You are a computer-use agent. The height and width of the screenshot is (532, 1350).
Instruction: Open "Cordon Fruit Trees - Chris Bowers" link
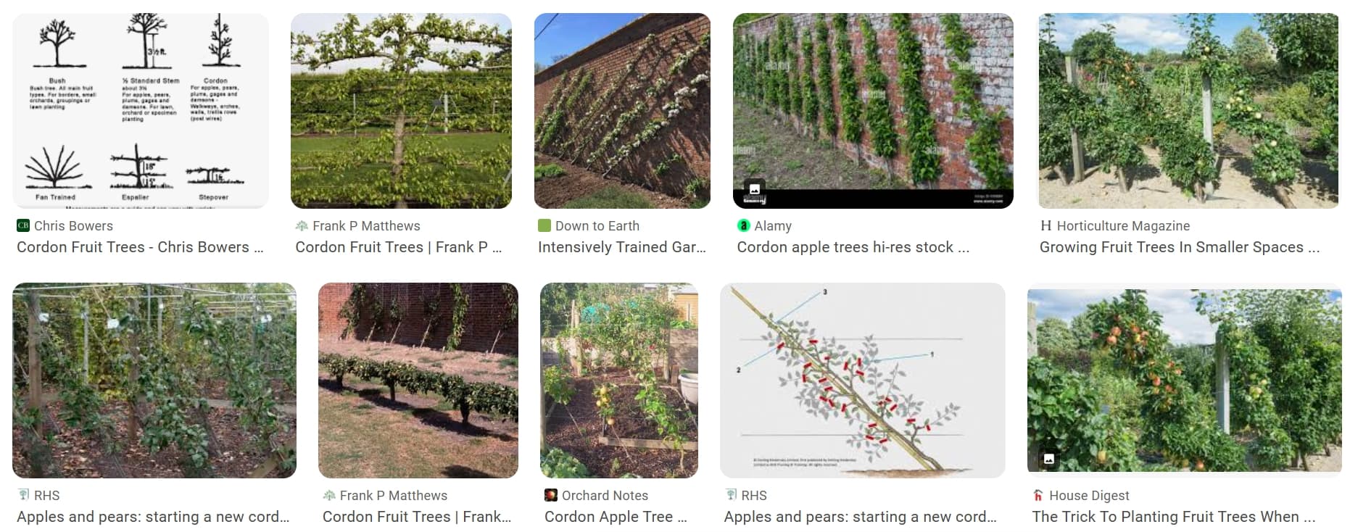coord(140,247)
